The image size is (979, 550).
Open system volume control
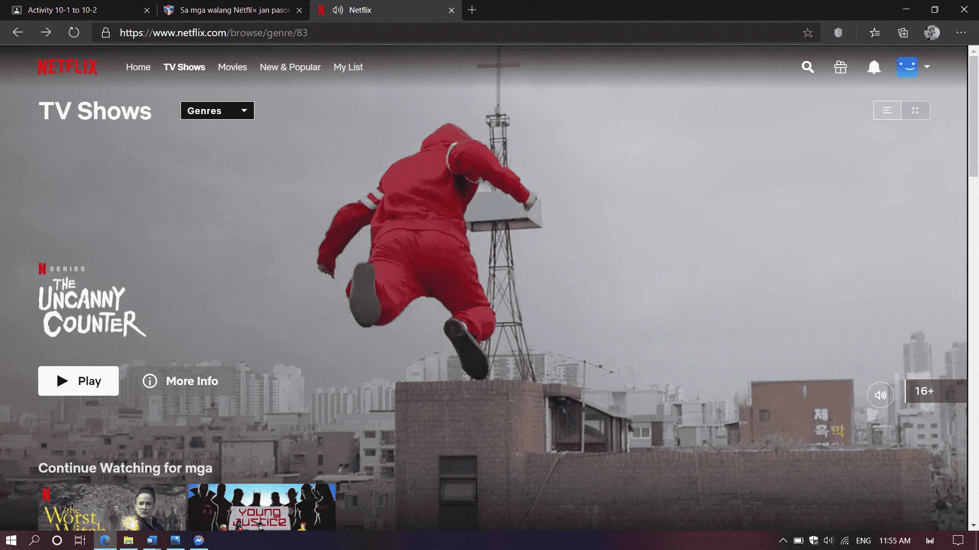[x=829, y=540]
